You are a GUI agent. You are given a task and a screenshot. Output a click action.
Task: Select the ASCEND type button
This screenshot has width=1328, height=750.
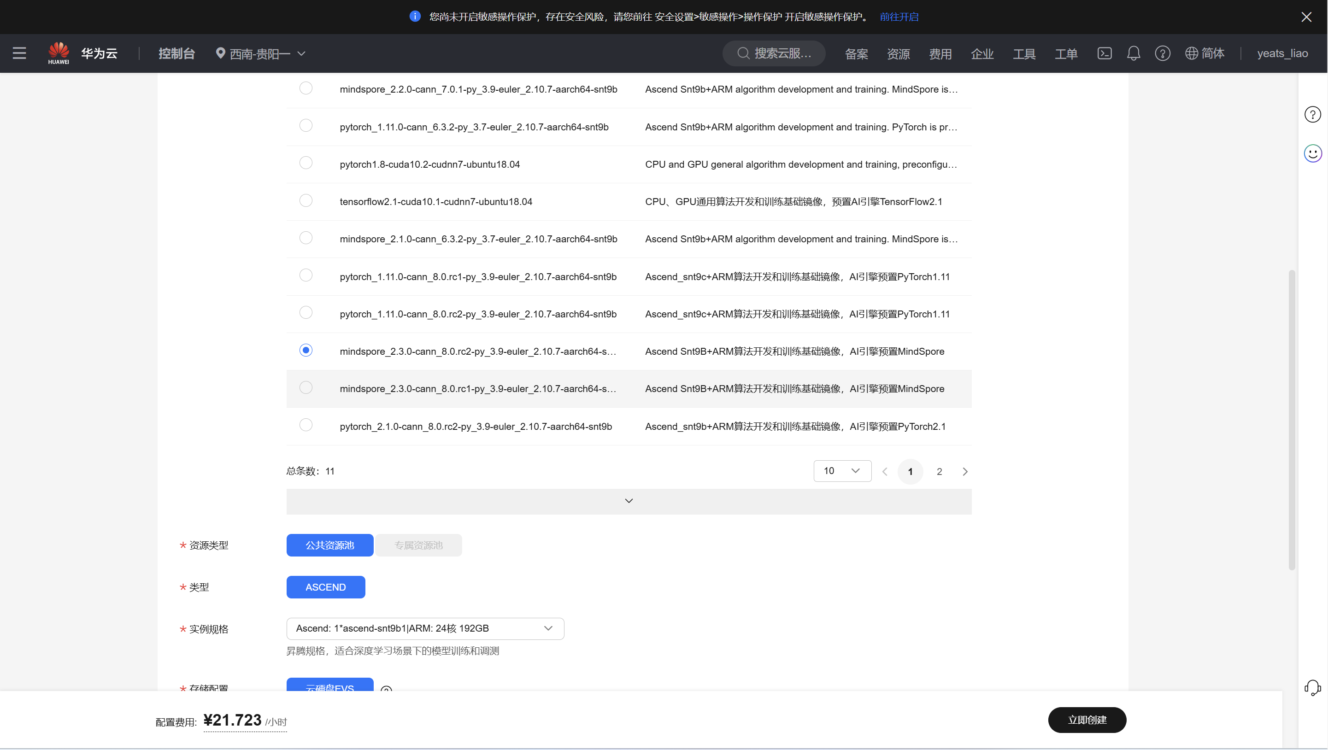tap(325, 586)
